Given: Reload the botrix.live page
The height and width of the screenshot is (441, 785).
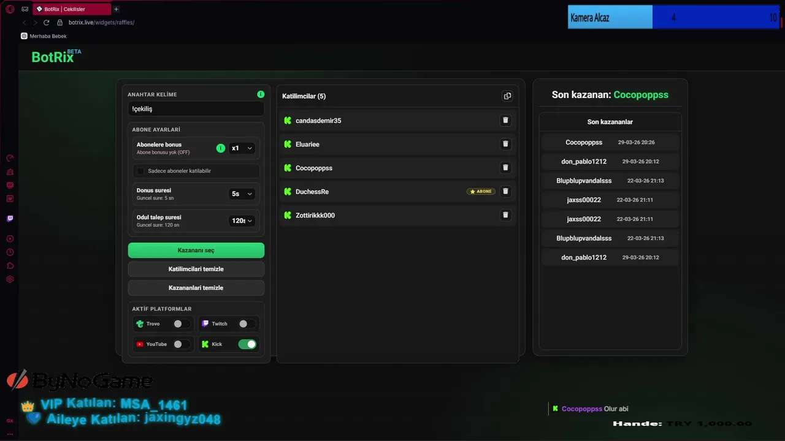Looking at the screenshot, I should click(x=46, y=23).
